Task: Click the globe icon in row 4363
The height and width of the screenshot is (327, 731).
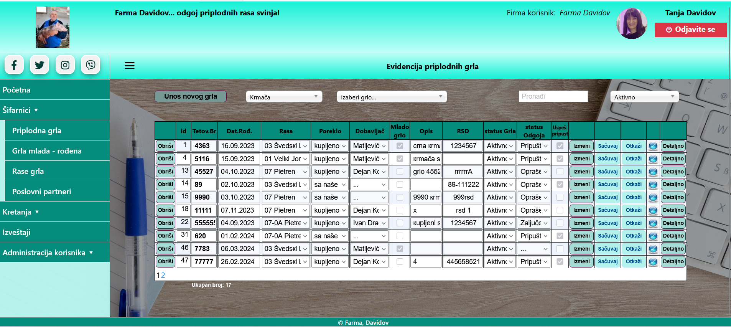Action: tap(653, 146)
